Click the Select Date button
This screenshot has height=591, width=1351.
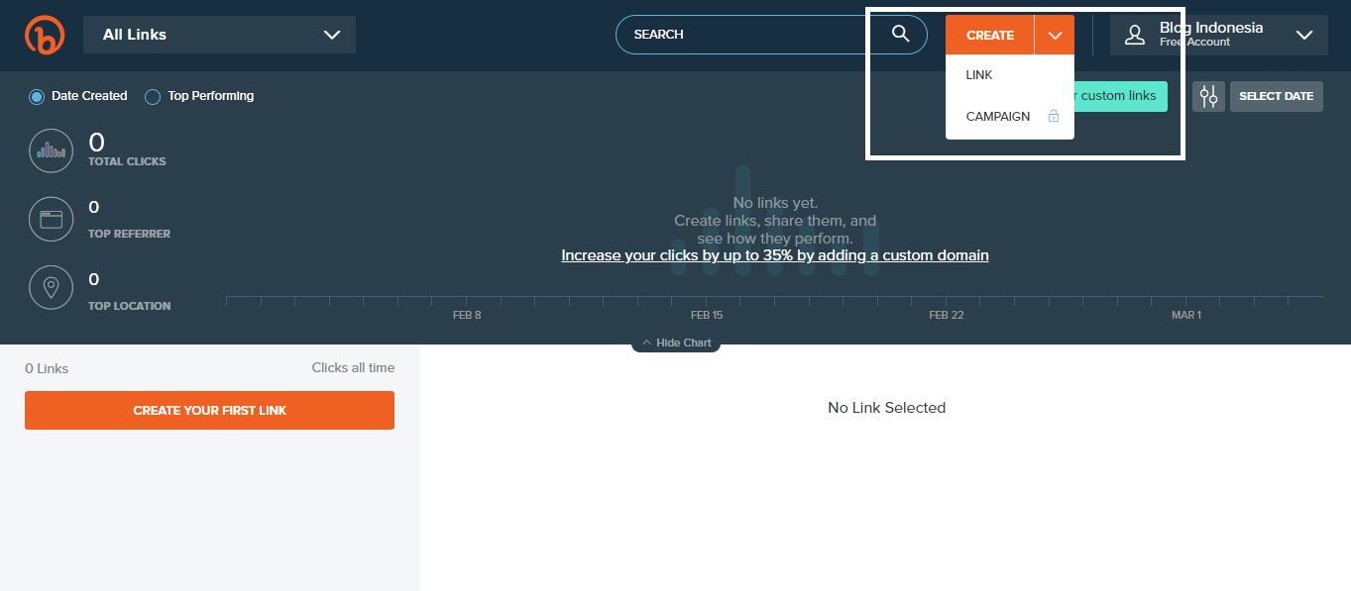[x=1276, y=96]
